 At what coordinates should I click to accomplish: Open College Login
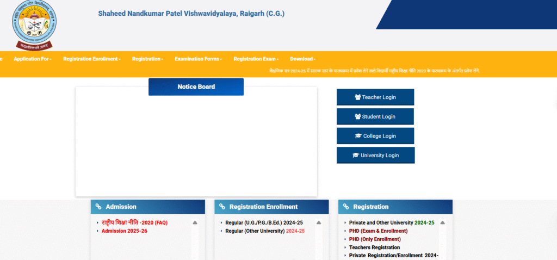375,135
